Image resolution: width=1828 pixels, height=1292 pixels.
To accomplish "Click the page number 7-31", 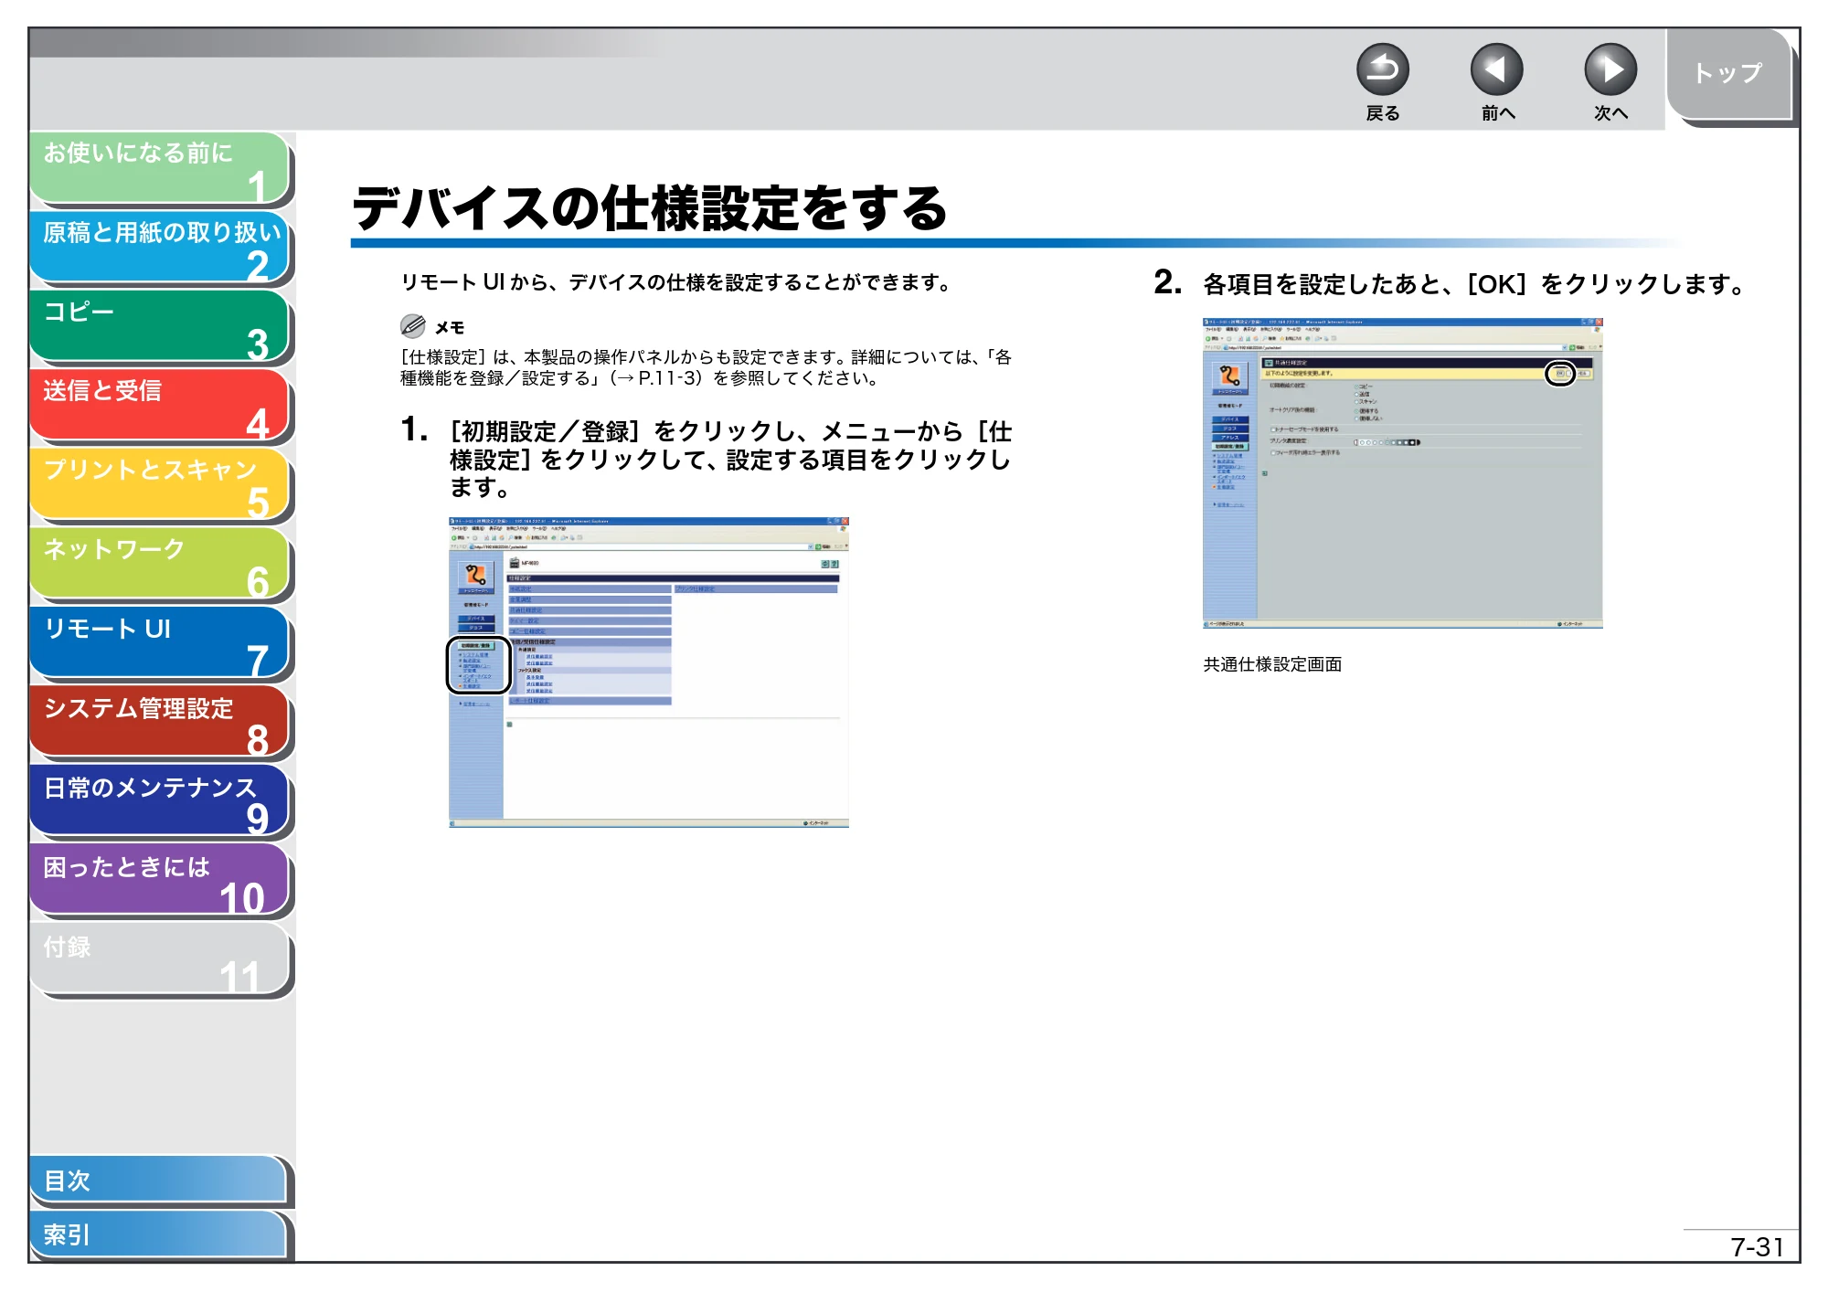I will pyautogui.click(x=1757, y=1246).
